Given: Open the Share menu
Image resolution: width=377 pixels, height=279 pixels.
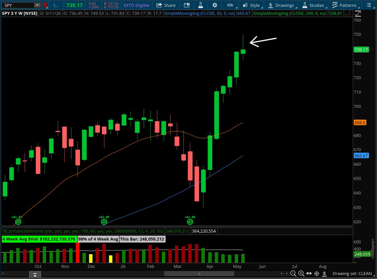Looking at the screenshot, I should [x=166, y=5].
